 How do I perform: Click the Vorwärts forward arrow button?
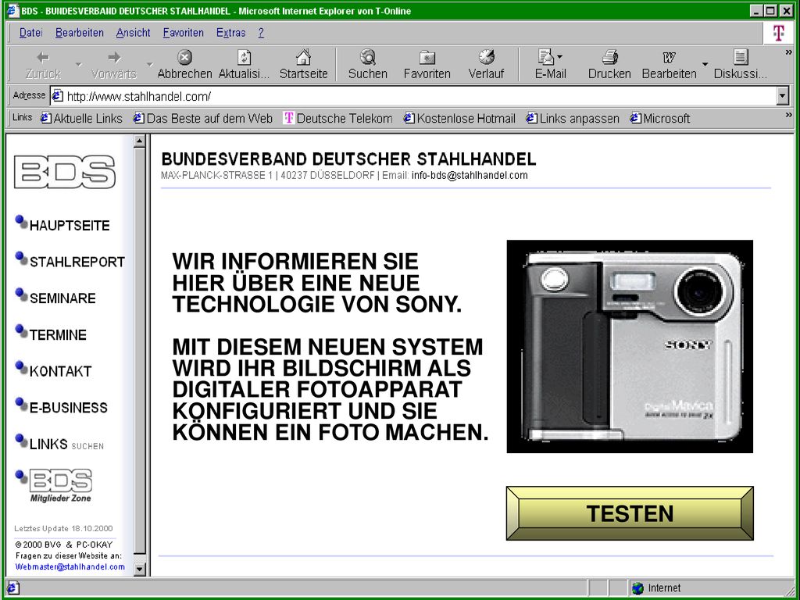pos(114,64)
